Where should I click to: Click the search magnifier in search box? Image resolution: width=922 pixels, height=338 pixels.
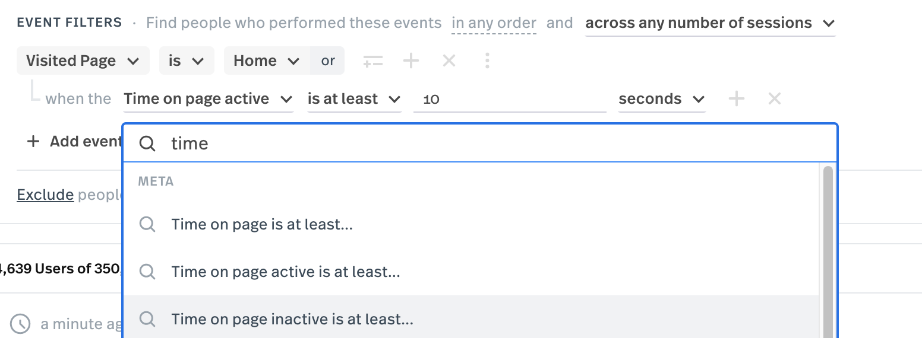(147, 143)
